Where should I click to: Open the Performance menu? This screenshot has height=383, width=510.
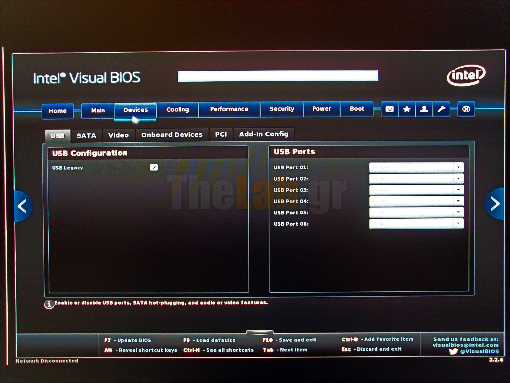229,109
